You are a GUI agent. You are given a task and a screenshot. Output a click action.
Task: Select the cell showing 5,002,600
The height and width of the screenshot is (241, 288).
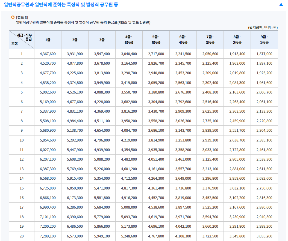(48, 92)
